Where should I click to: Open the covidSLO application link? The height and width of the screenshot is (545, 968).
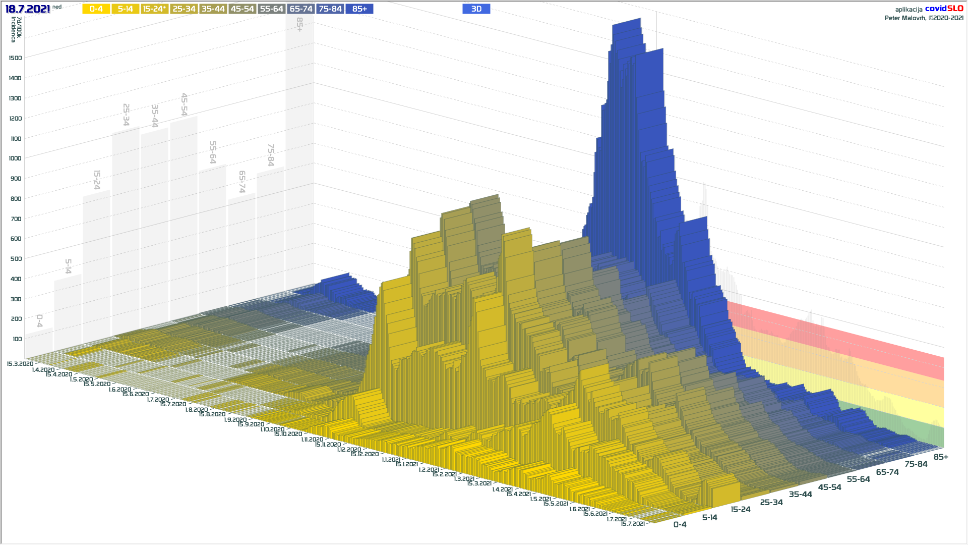pyautogui.click(x=944, y=9)
